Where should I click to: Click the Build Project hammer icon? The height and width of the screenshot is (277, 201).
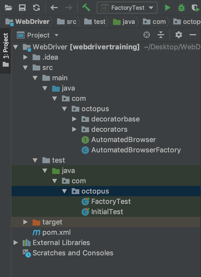point(86,8)
